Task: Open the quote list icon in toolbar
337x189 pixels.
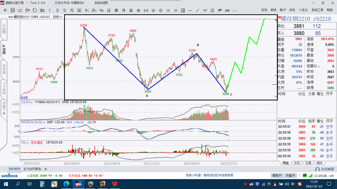Action: [13, 10]
